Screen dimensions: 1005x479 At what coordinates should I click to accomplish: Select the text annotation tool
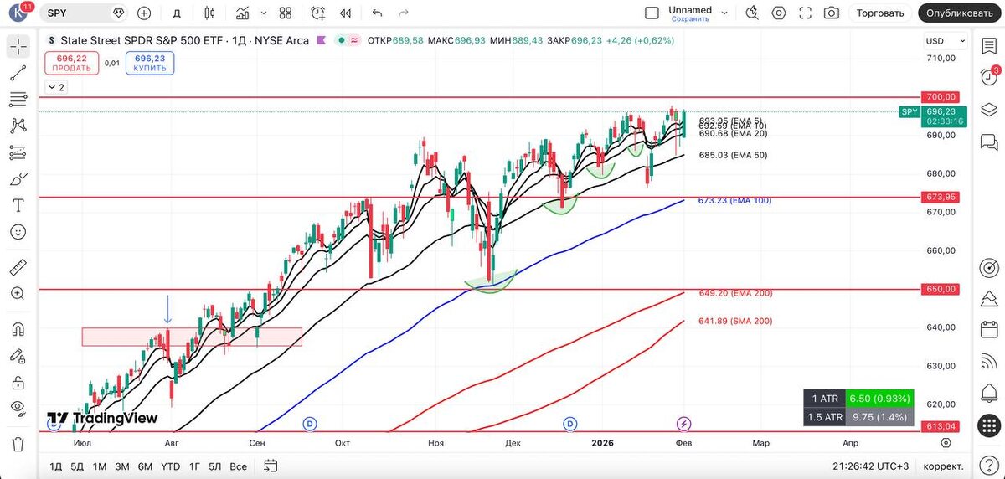point(18,205)
